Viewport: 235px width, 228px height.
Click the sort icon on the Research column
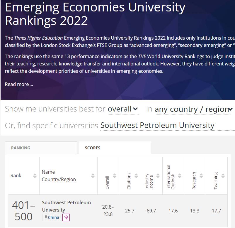pyautogui.click(x=201, y=175)
